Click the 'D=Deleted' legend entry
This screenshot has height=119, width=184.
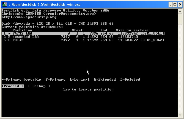click(x=130, y=80)
